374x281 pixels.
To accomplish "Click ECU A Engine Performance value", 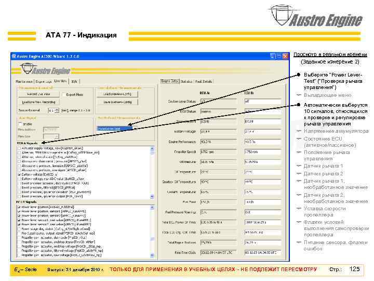I will 219,142.
